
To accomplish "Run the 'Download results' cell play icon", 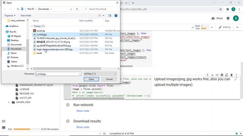I will 68,121.
